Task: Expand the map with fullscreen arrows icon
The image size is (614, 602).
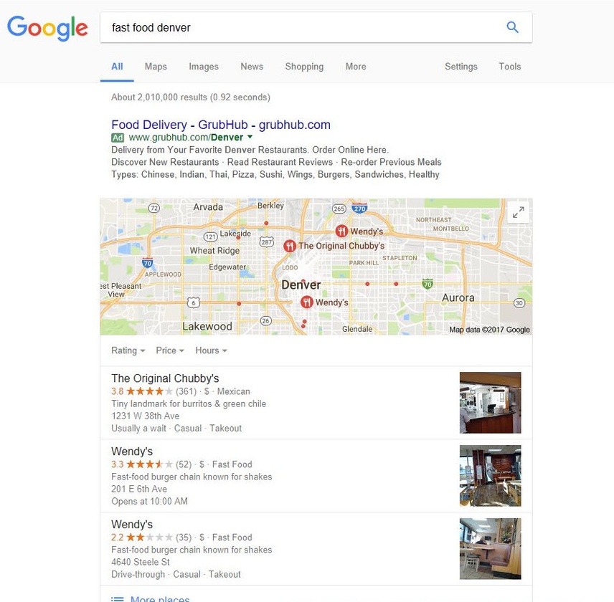Action: coord(518,212)
